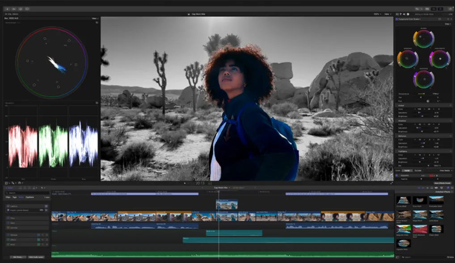
Task: Open the Info inspector icon
Action: (x=408, y=14)
